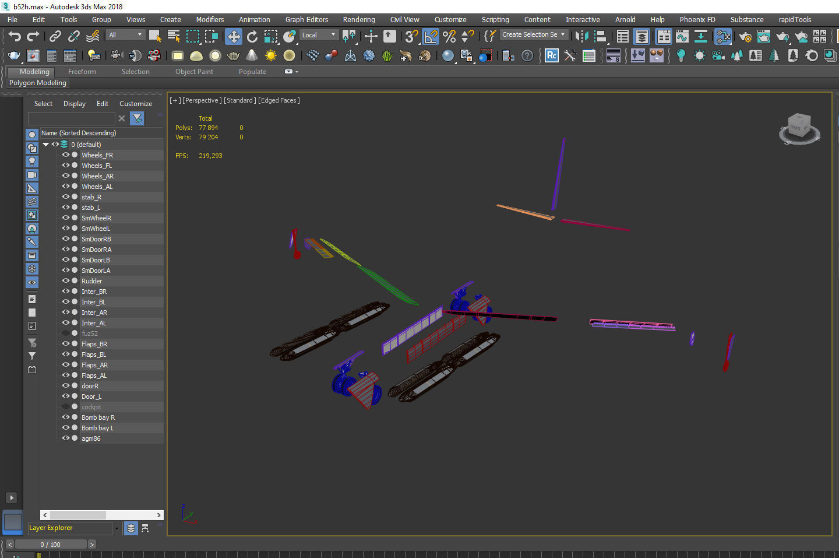Viewport: 839px width, 558px height.
Task: Click the time slider showing 0 / 100
Action: pyautogui.click(x=51, y=545)
